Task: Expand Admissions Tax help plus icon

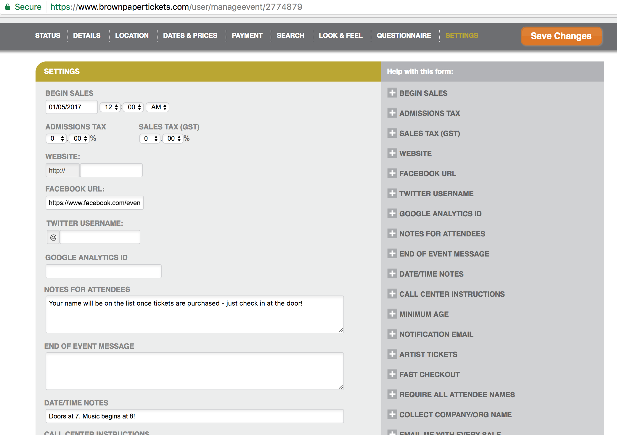Action: pyautogui.click(x=392, y=113)
